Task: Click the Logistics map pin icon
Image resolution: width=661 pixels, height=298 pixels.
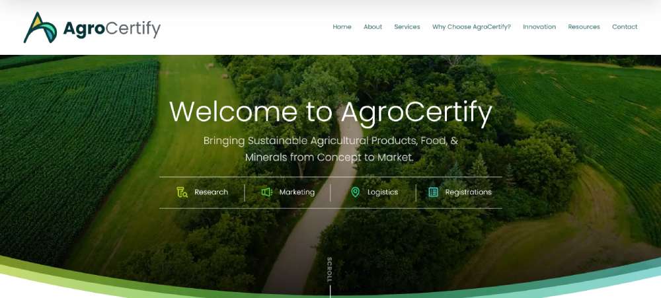Action: pos(355,192)
